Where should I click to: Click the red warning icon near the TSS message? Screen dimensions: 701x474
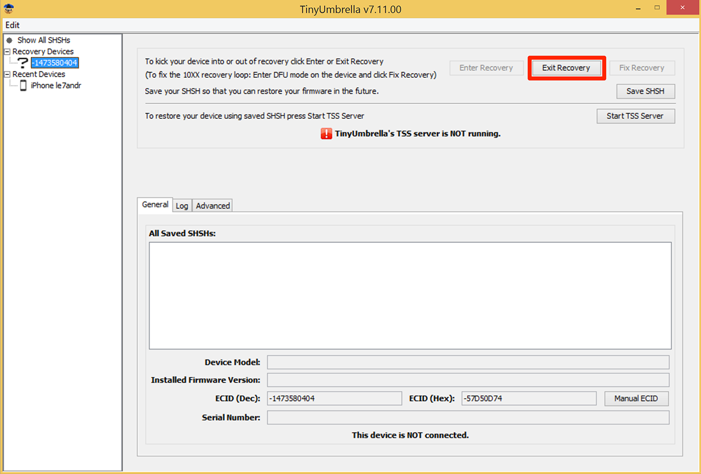point(326,133)
